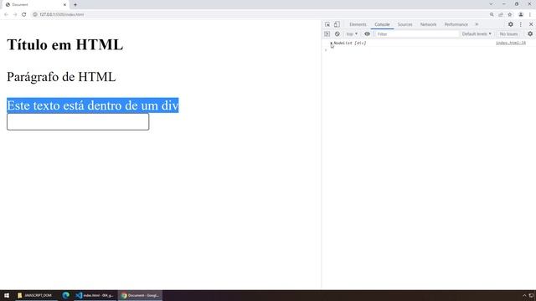Open the Default levels dropdown
Viewport: 536px width, 301px height.
click(x=477, y=34)
